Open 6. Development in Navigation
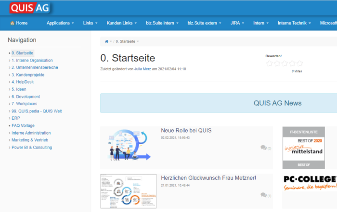This screenshot has height=212, width=337. 26,97
